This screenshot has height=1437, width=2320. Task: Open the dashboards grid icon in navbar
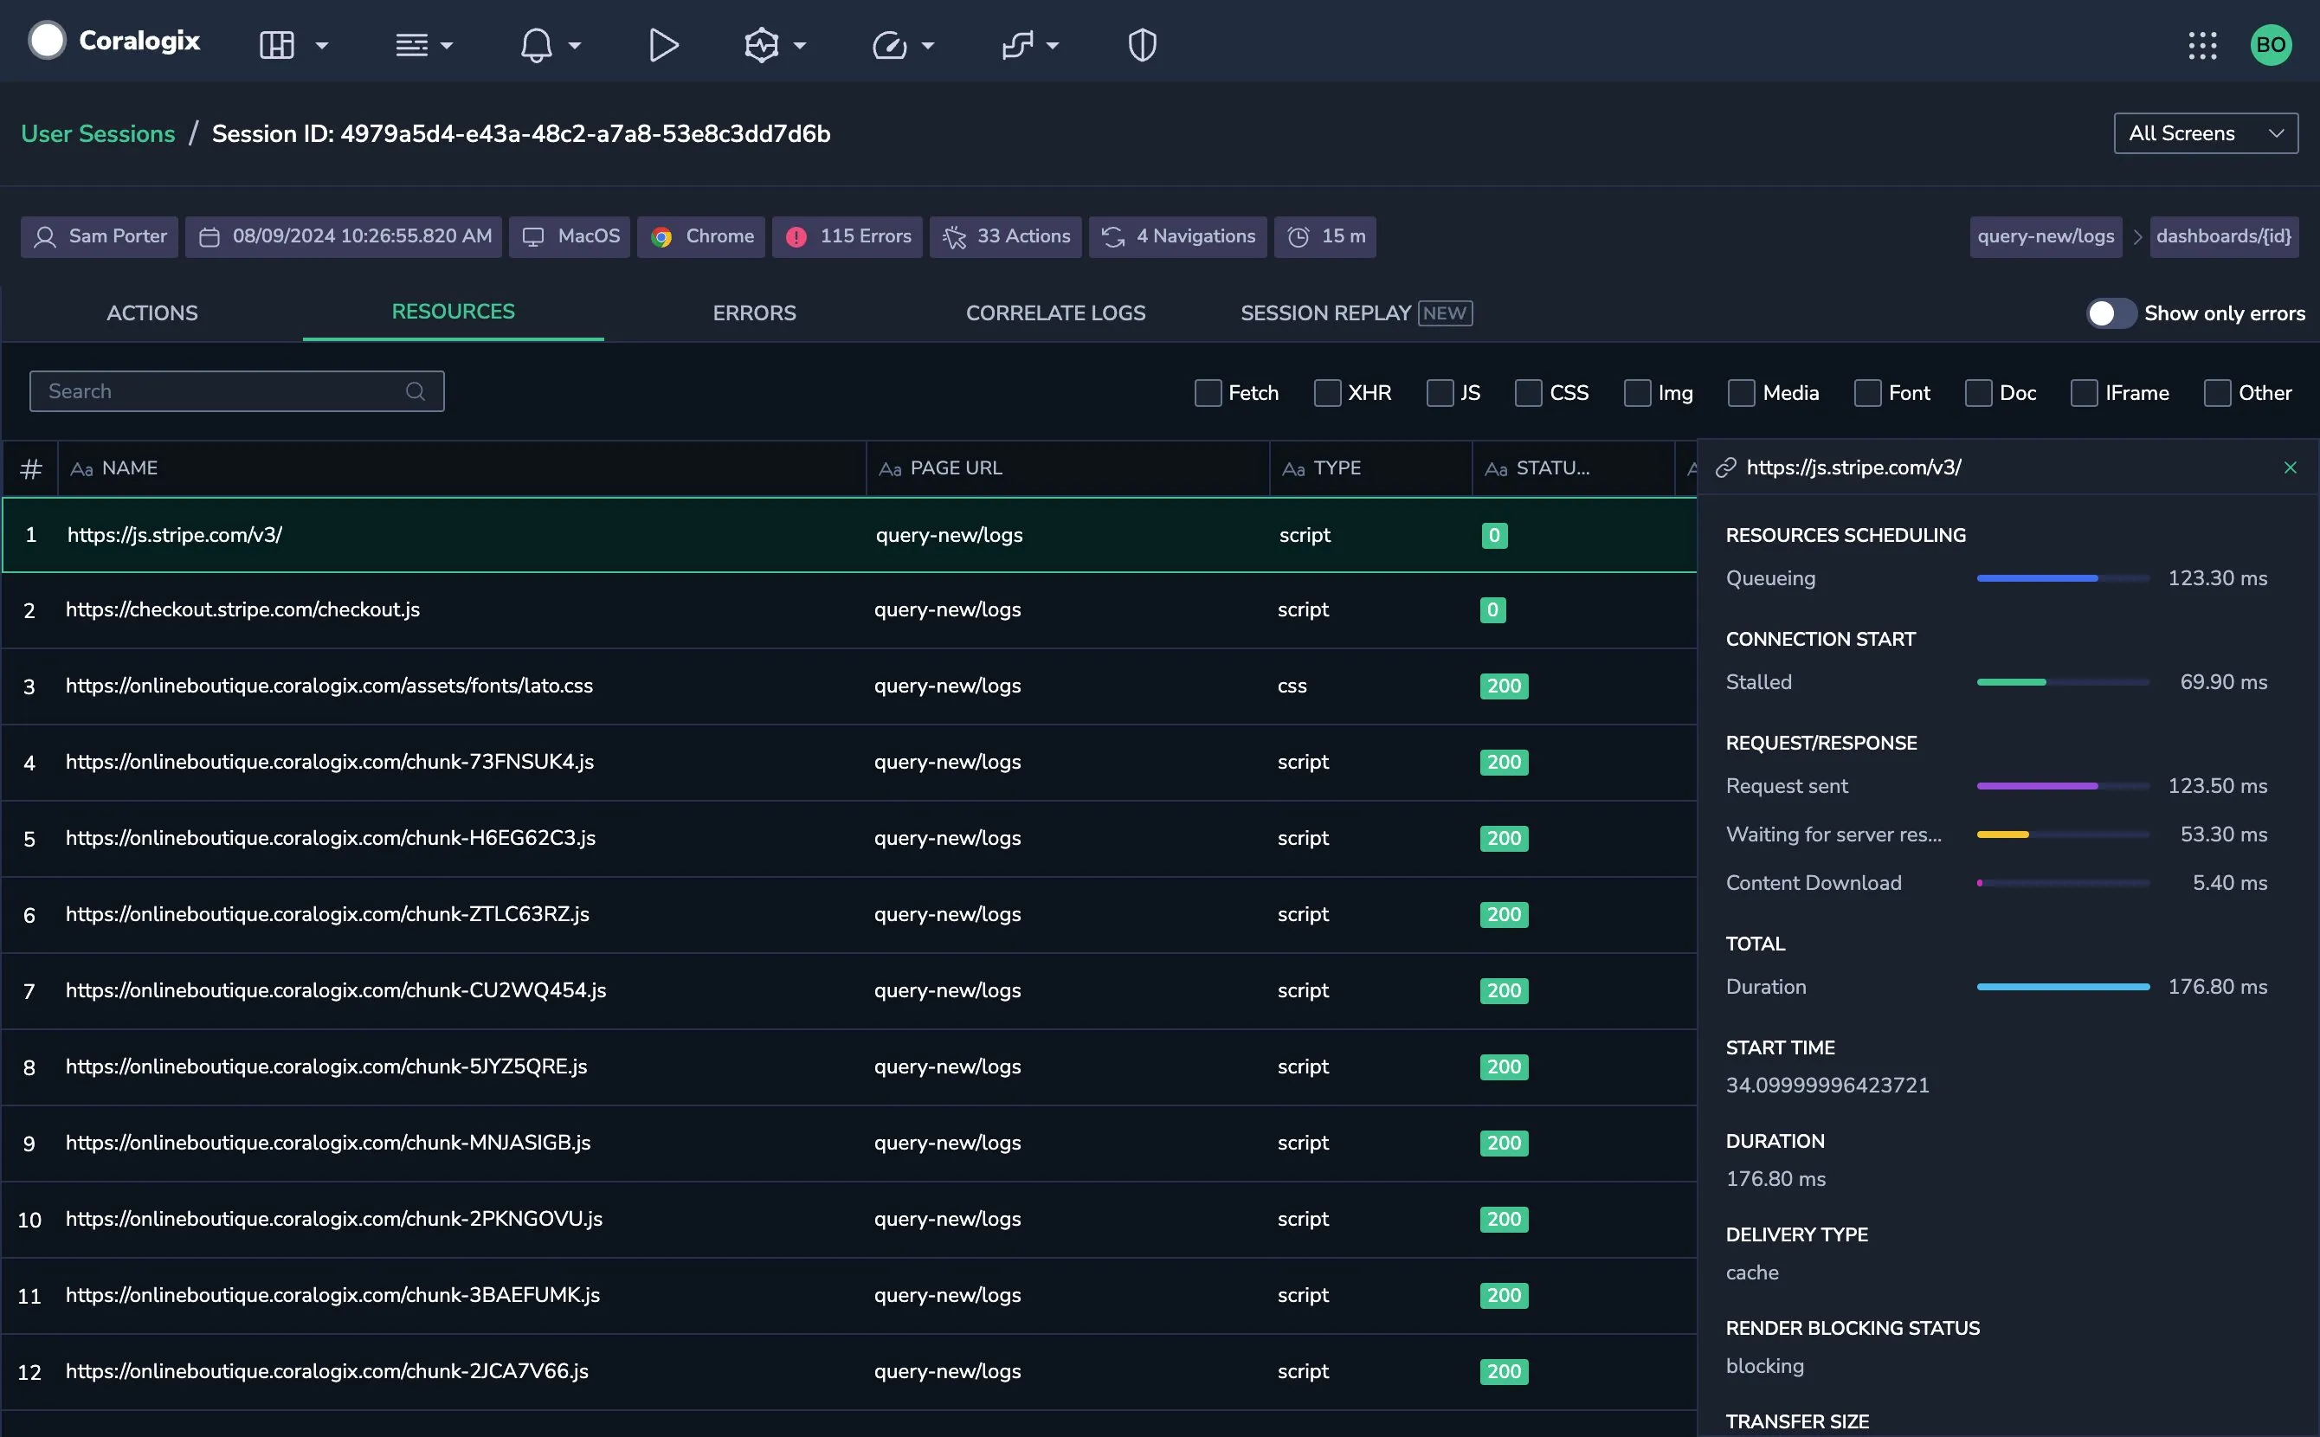276,45
